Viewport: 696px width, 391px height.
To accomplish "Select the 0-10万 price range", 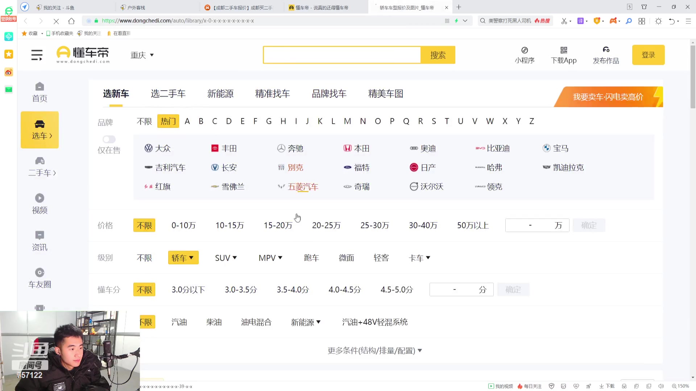I will point(183,225).
